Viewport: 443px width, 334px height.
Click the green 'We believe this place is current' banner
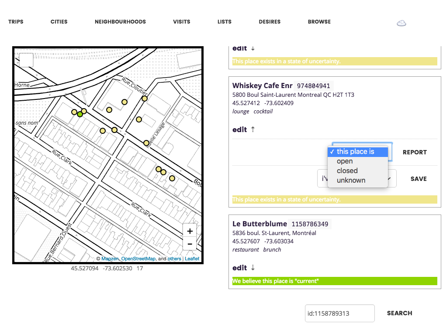(x=335, y=281)
